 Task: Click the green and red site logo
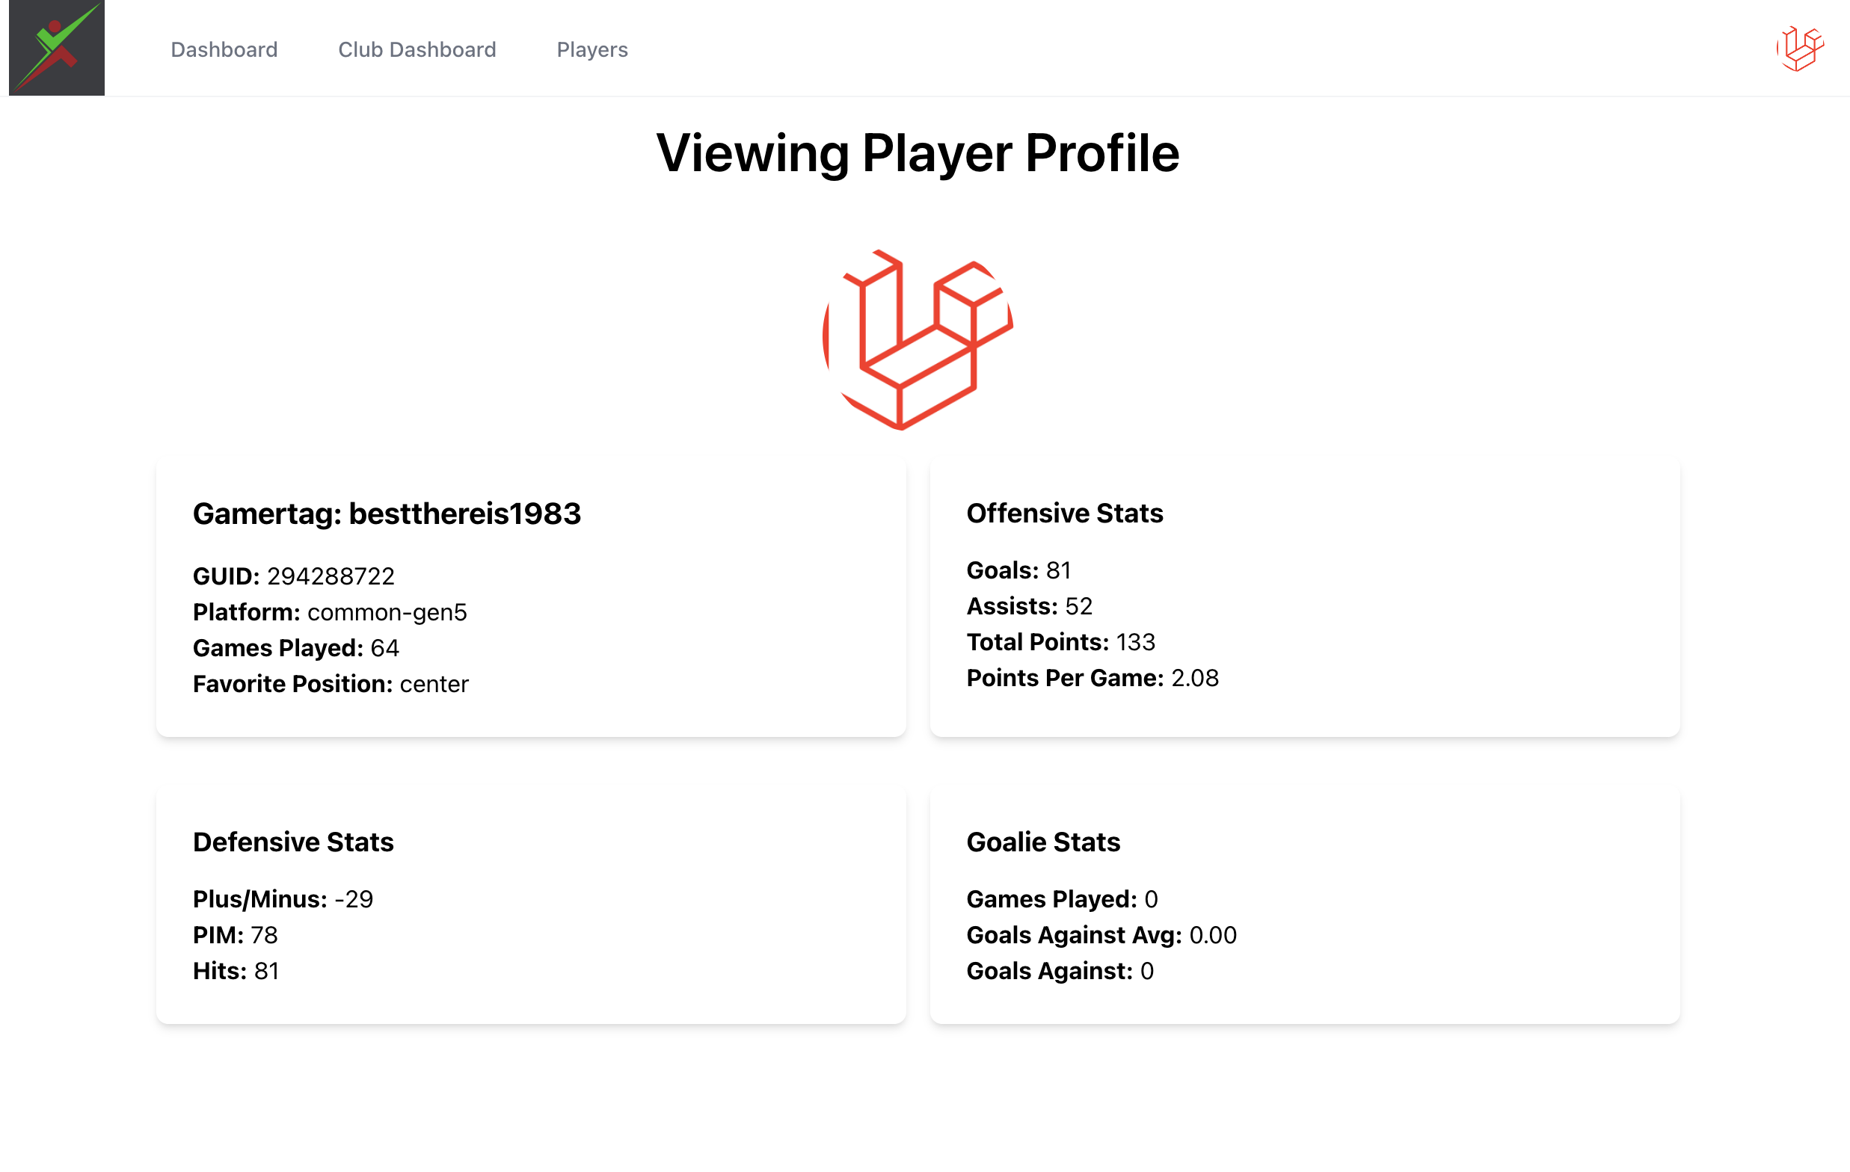click(56, 48)
